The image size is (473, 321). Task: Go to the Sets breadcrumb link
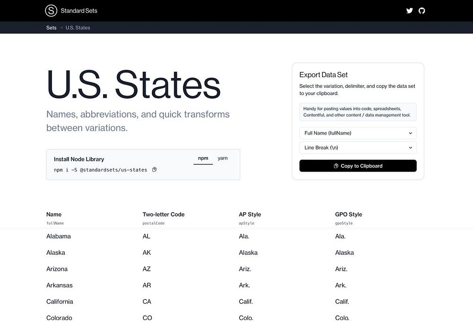[x=51, y=28]
